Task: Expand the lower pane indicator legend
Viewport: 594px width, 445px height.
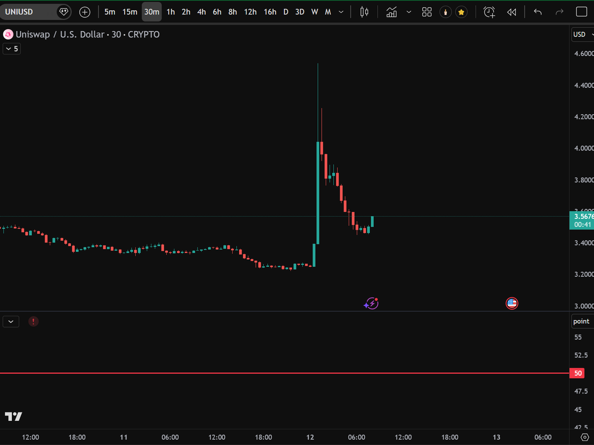Action: [11, 321]
